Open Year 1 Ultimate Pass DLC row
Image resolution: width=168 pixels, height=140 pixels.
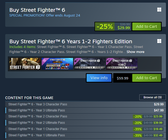click(x=86, y=135)
